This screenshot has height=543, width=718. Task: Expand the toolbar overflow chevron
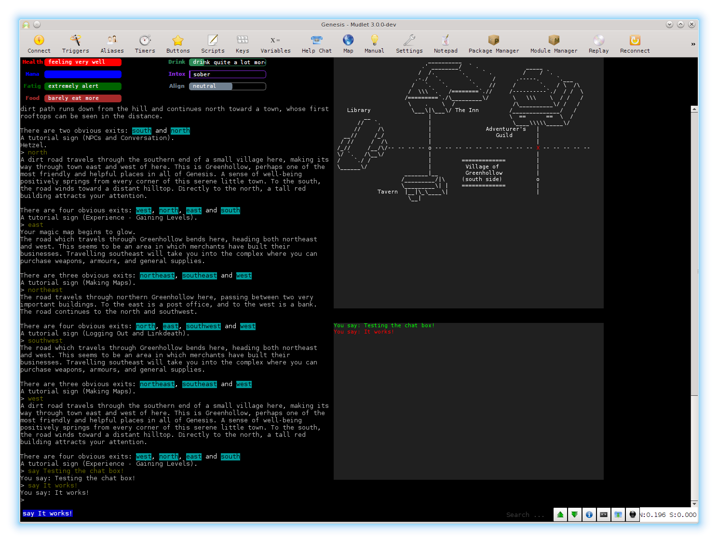click(x=693, y=44)
